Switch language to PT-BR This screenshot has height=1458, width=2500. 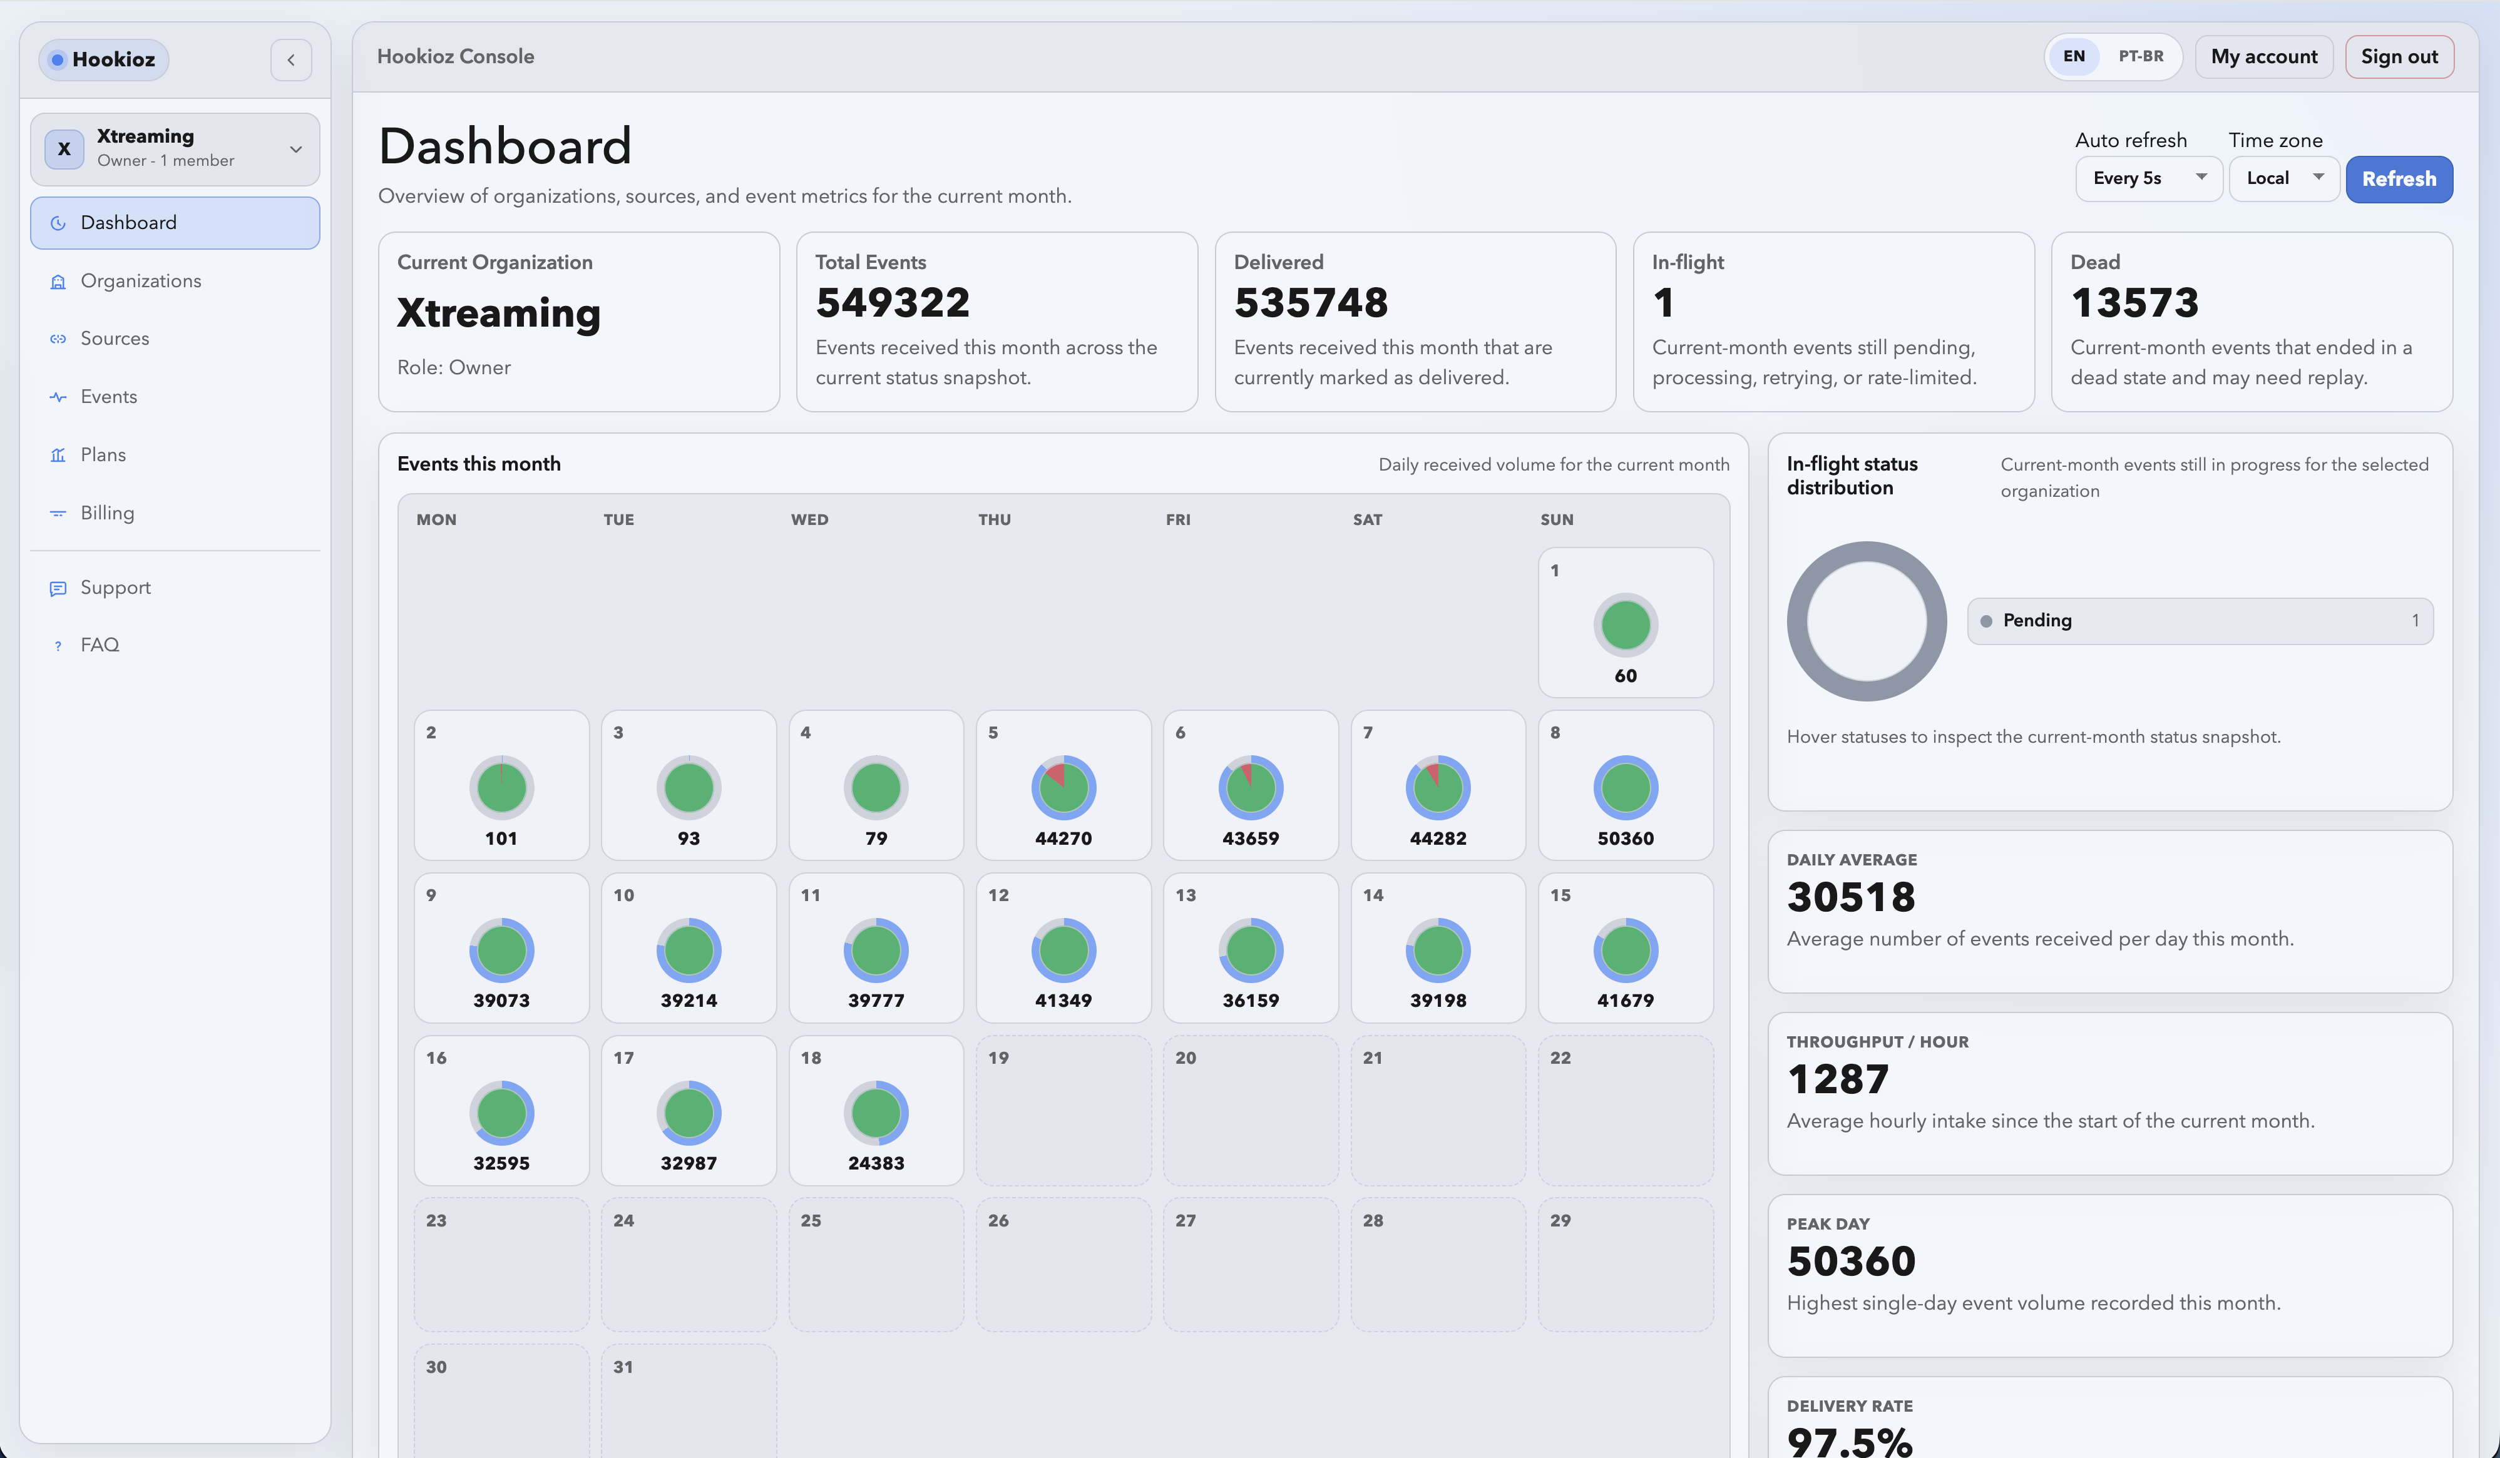pos(2141,56)
